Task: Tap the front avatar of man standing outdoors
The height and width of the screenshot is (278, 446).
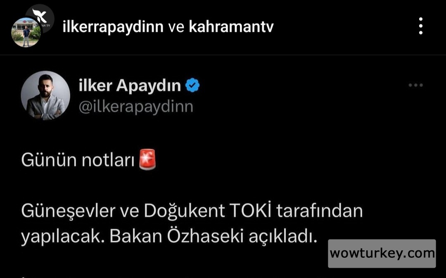Action: (x=26, y=32)
